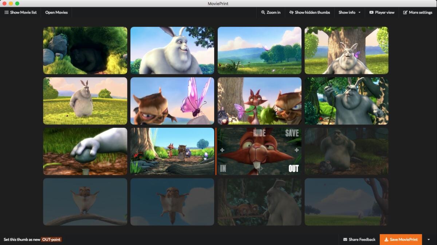Viewport: 437px width, 245px height.
Task: Save the squirrel frame with SAVE
Action: pos(292,133)
